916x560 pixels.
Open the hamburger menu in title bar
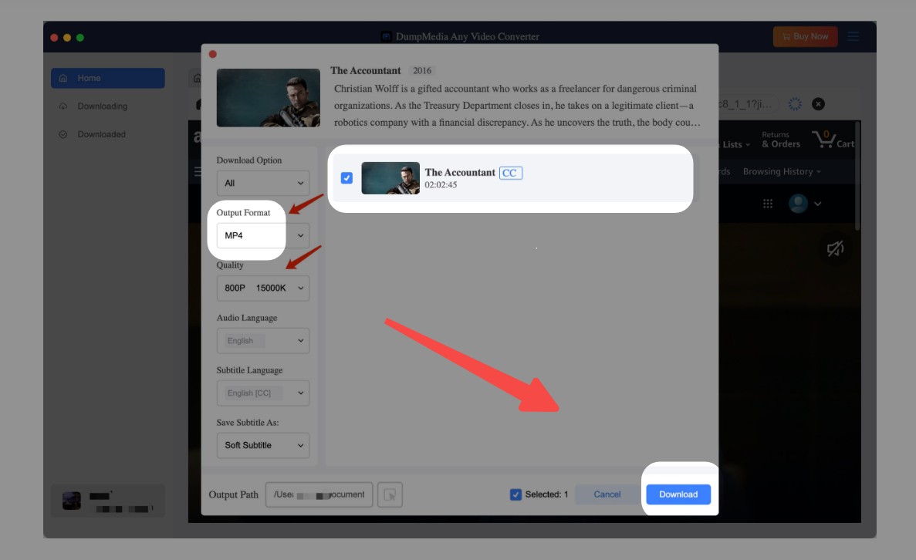tap(853, 36)
